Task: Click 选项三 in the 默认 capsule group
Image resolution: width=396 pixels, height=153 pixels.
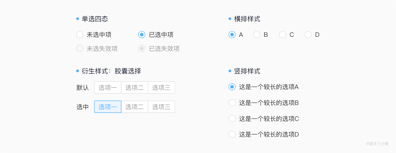Action: coord(161,88)
